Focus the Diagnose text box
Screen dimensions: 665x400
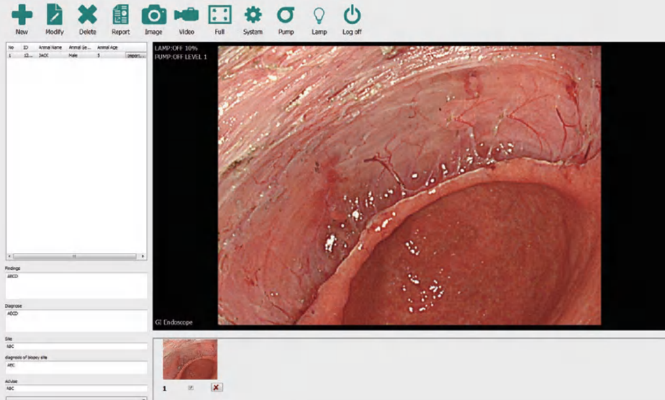click(x=76, y=321)
